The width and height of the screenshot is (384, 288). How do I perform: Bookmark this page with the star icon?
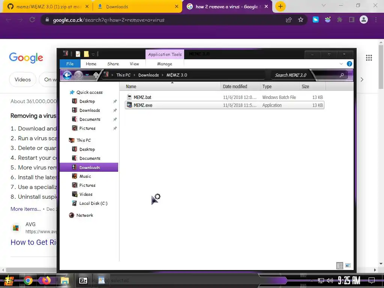(301, 20)
